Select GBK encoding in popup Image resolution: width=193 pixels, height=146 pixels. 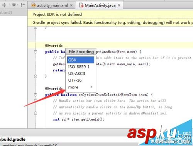(81, 60)
